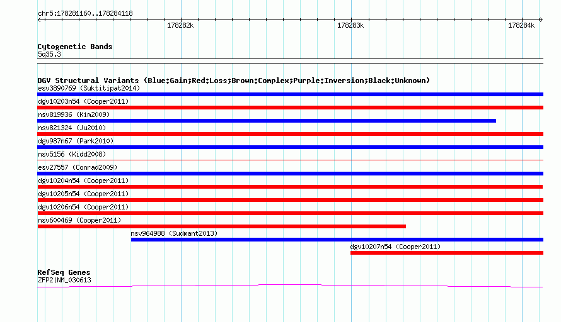Select the blue esv27557 gain bar
Viewport: 561px width, 322px height.
[x=290, y=174]
